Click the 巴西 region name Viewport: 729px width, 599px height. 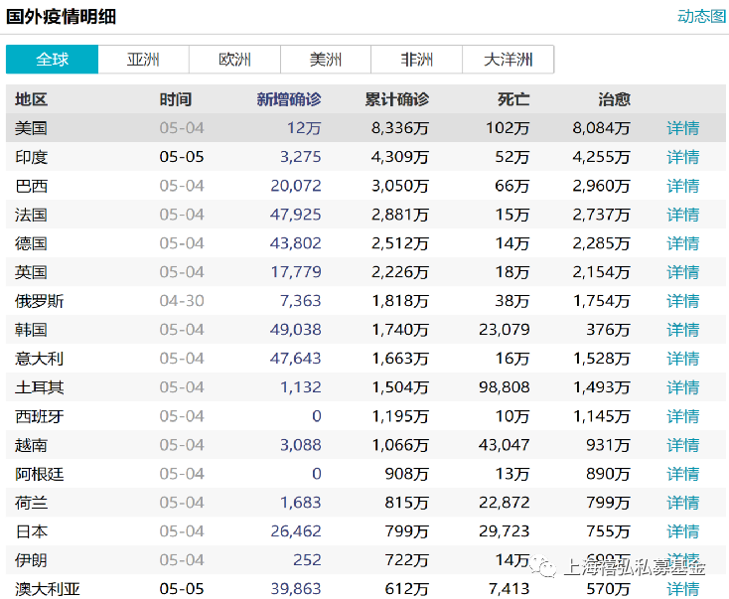tap(31, 186)
